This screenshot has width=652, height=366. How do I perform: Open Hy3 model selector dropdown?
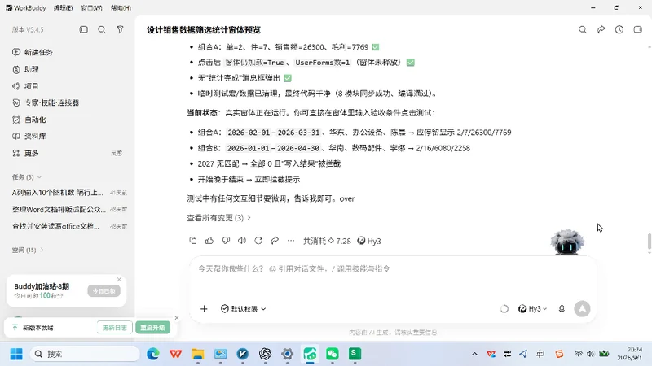tap(533, 309)
